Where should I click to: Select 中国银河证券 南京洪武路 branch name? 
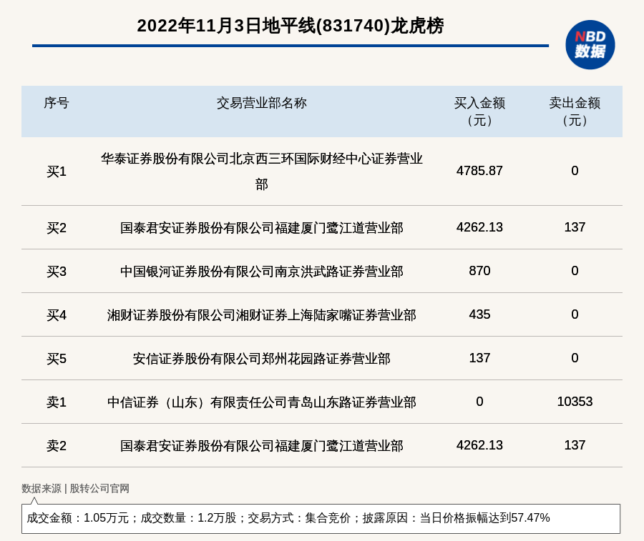coord(262,272)
